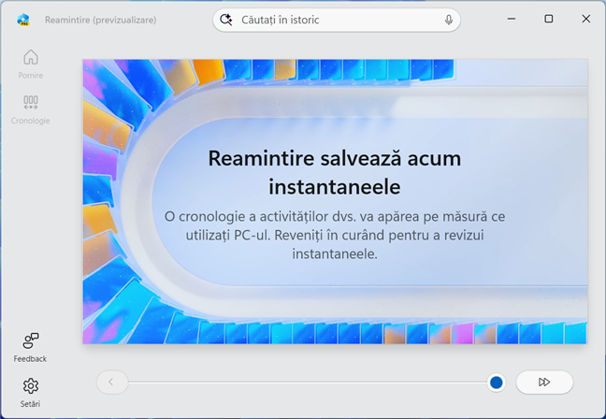Viewport: 606px width, 419px height.
Task: Focus the Căutați în istoric search box
Action: 337,20
